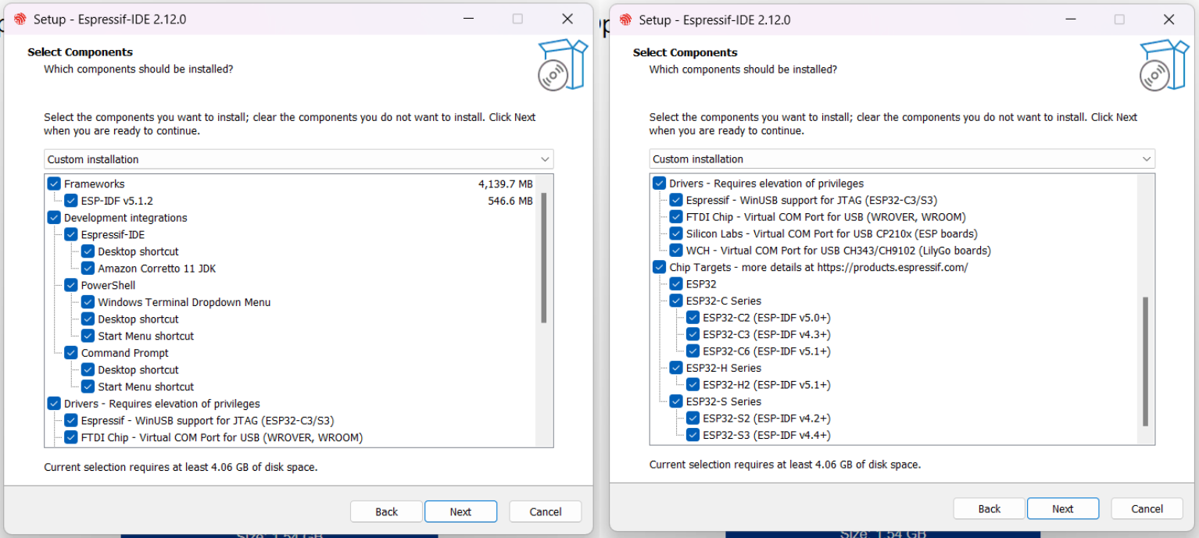Toggle Windows Terminal Dropdown Menu checkbox
Image resolution: width=1199 pixels, height=538 pixels.
click(x=88, y=302)
